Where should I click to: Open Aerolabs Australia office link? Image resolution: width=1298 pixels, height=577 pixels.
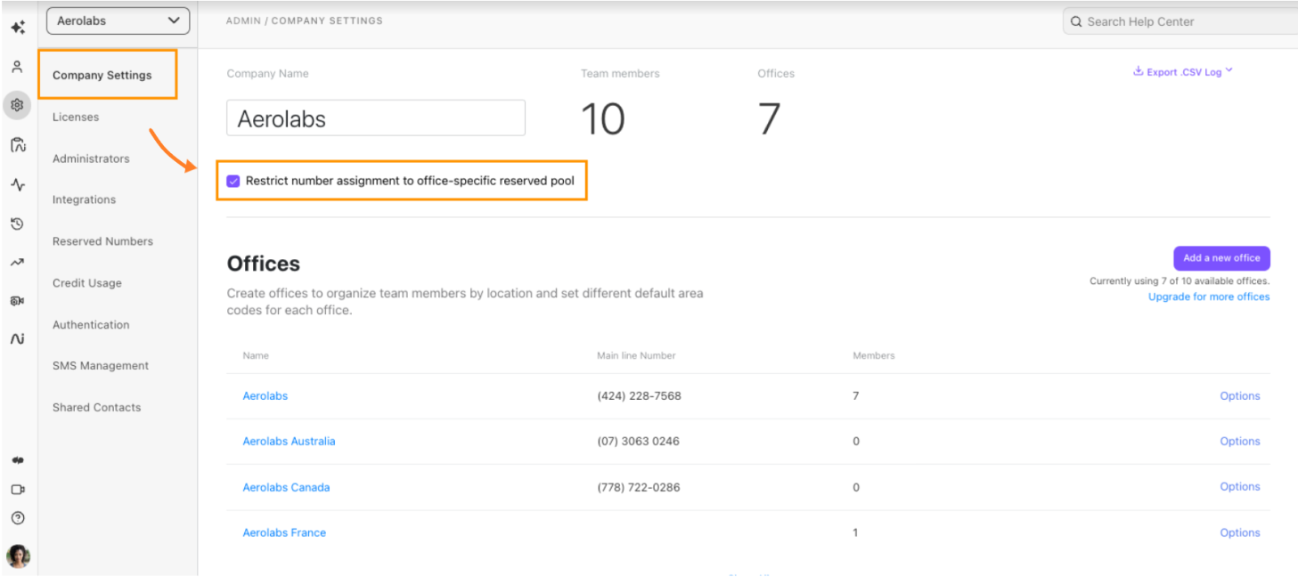pyautogui.click(x=290, y=442)
